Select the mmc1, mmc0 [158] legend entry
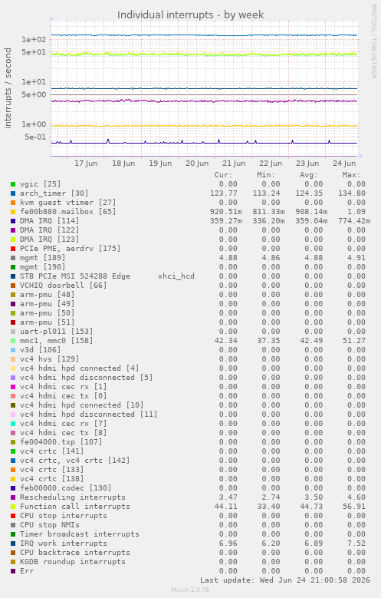The width and height of the screenshot is (381, 598). coord(57,341)
